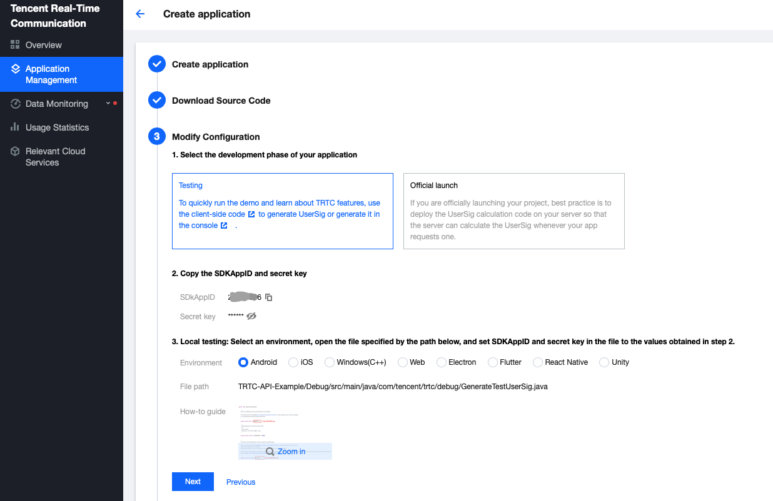The height and width of the screenshot is (501, 773).
Task: Click the Download Source Code step title
Action: point(221,101)
